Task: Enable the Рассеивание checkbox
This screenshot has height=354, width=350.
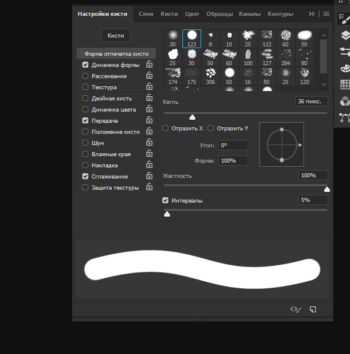Action: (85, 76)
